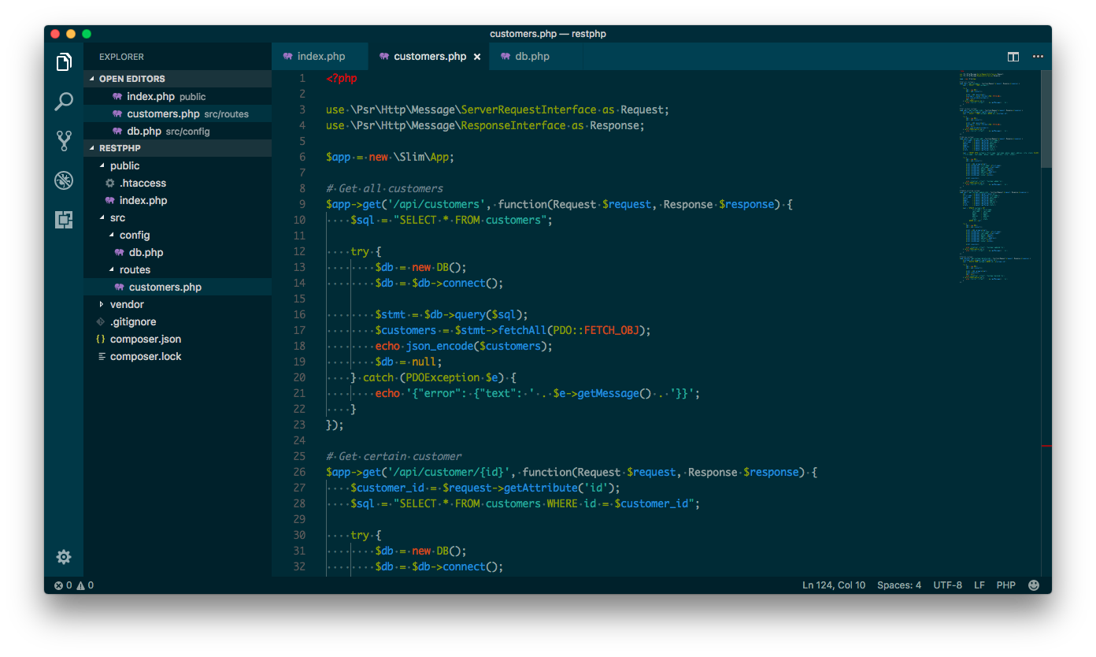
Task: Switch to the index.php tab
Action: [x=320, y=57]
